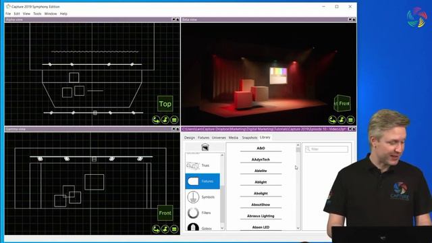This screenshot has height=243, width=432.
Task: Open the AAdynTech manufacturer entry
Action: (x=261, y=159)
